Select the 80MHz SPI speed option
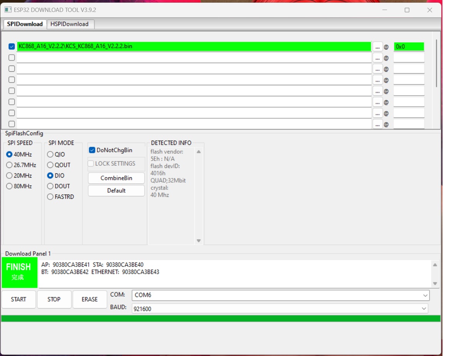Viewport: 449px width, 356px height. (x=9, y=186)
